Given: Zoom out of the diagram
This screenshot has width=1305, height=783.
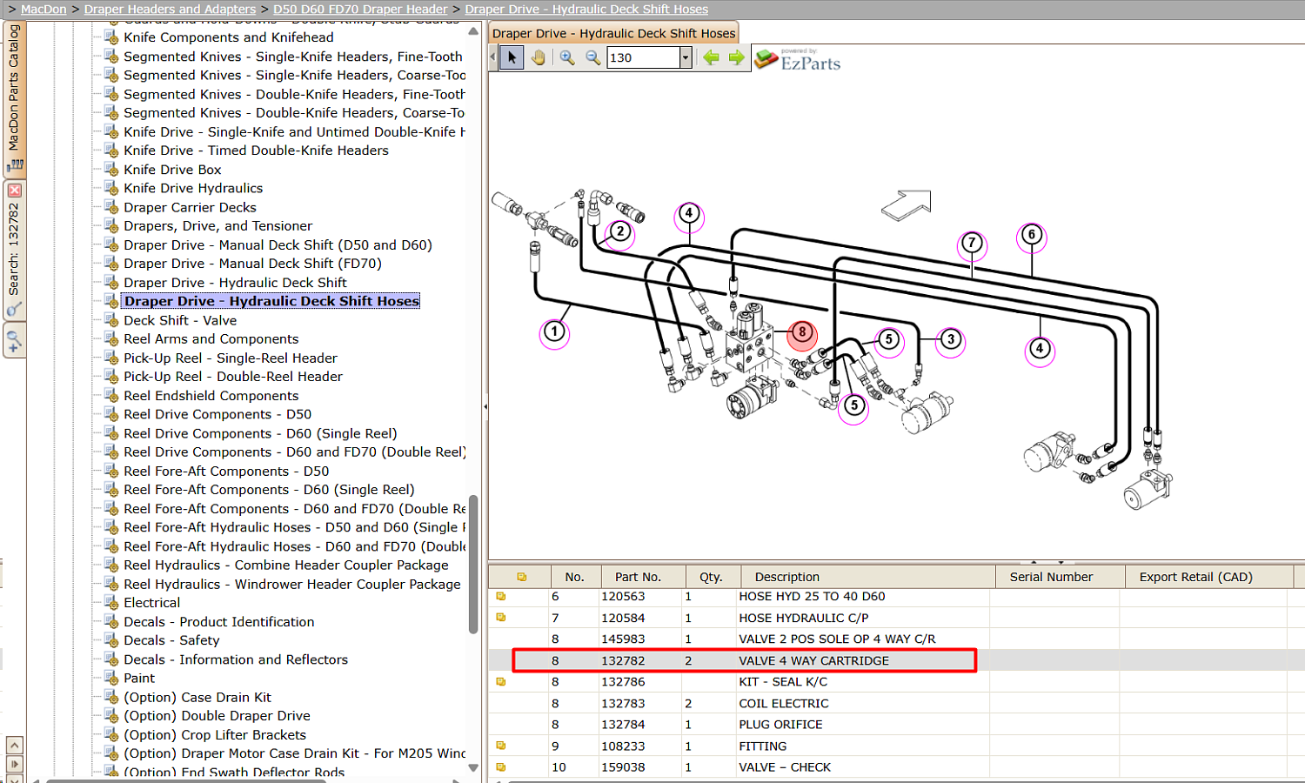Looking at the screenshot, I should [593, 57].
